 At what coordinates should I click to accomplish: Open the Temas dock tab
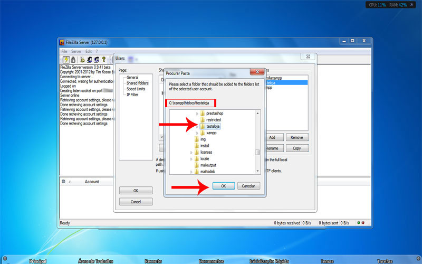(327, 261)
